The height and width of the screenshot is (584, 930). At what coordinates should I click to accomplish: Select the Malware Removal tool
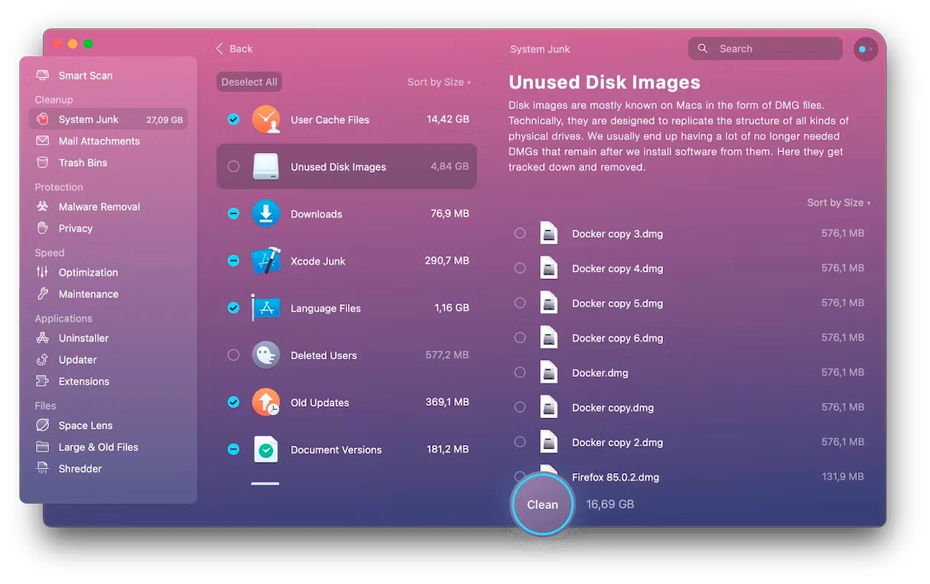tap(99, 206)
